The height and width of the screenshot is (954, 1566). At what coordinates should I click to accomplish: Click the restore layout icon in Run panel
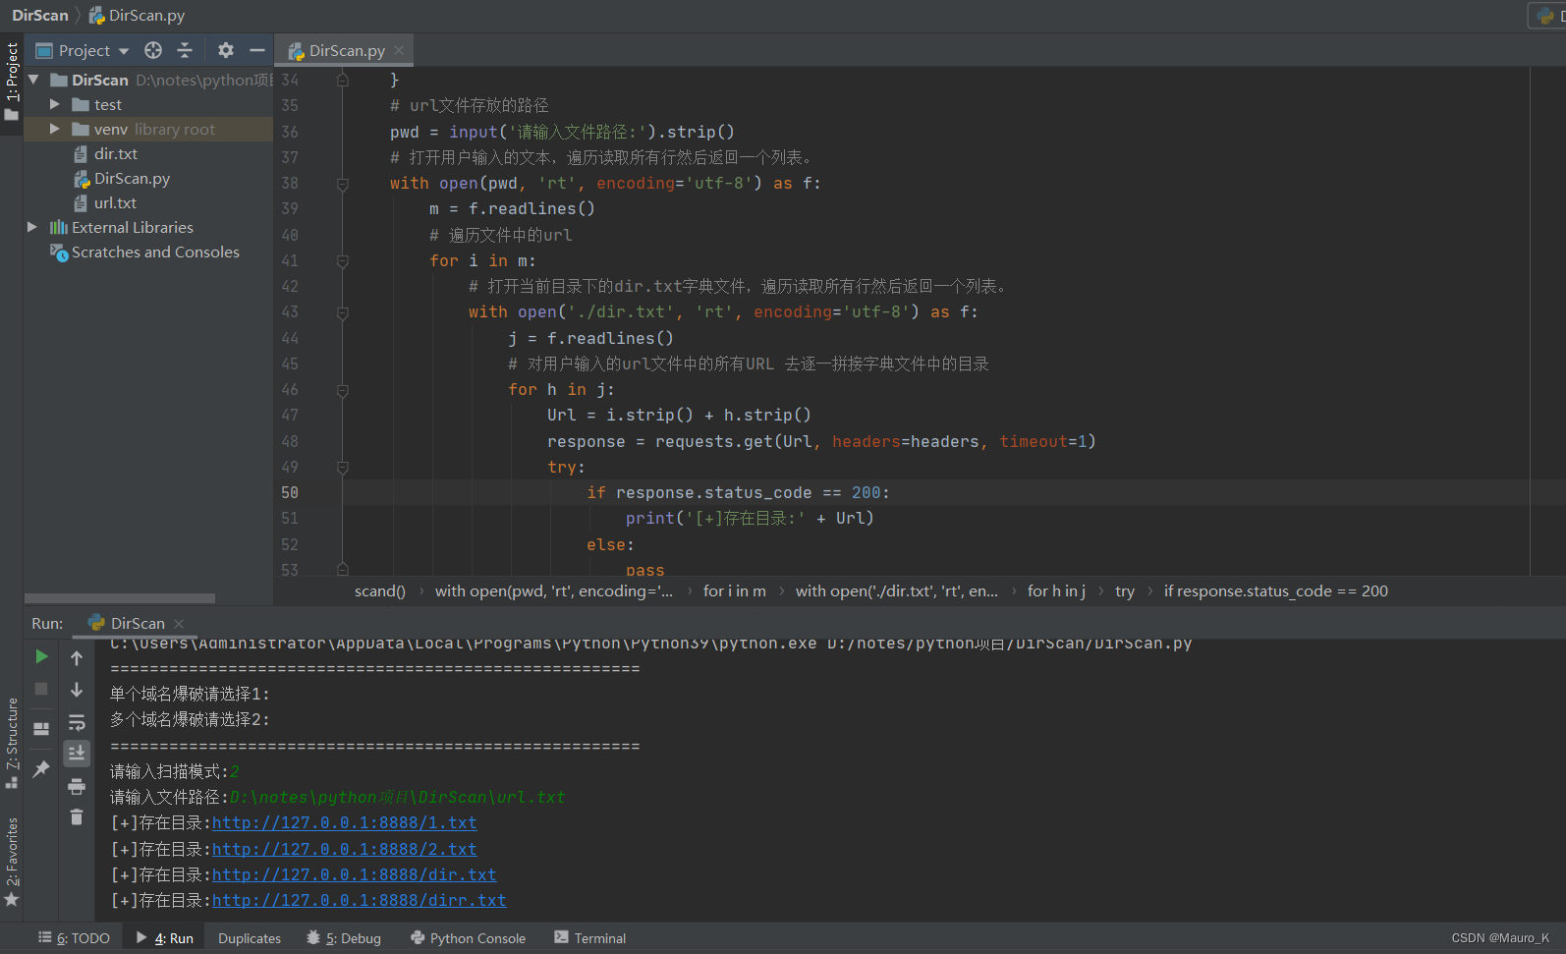[41, 729]
